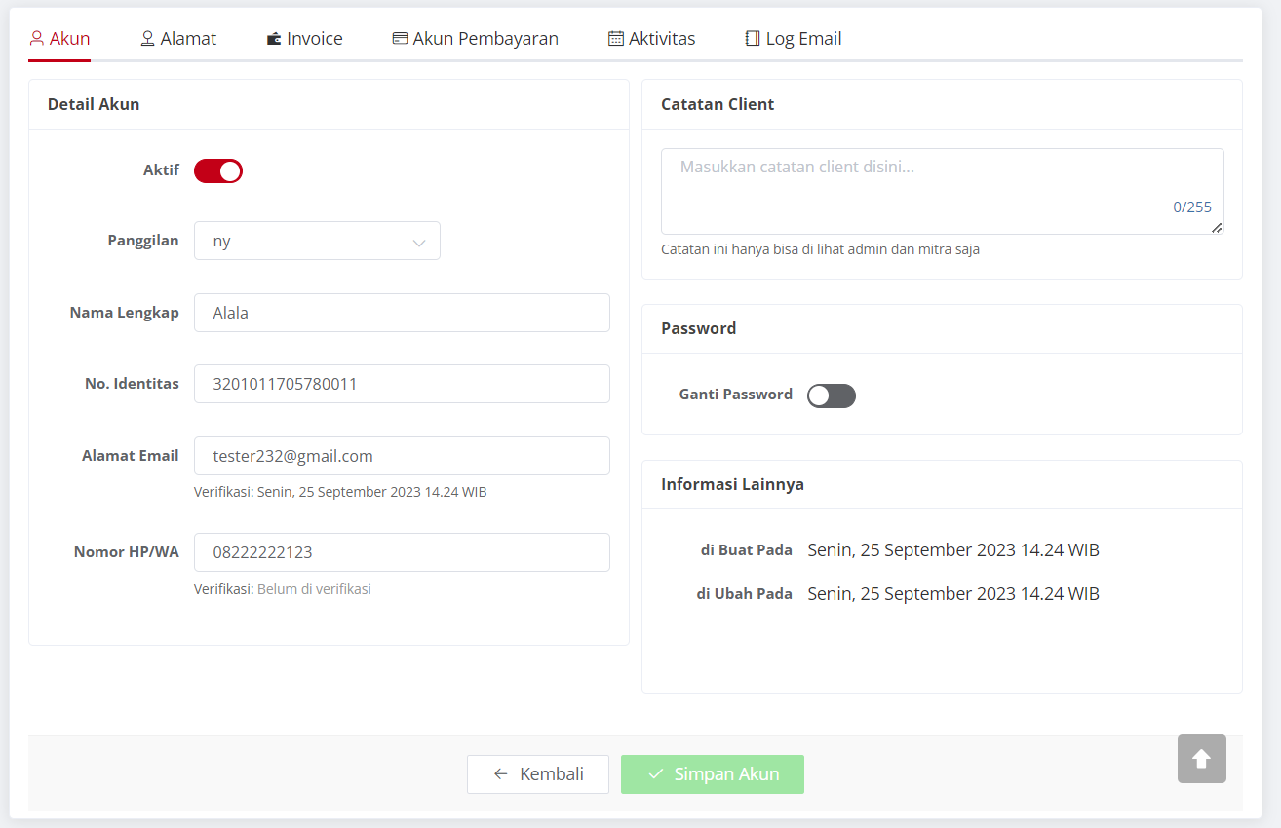Click the Catatan Client textarea resize handle
This screenshot has width=1281, height=828.
[1217, 227]
